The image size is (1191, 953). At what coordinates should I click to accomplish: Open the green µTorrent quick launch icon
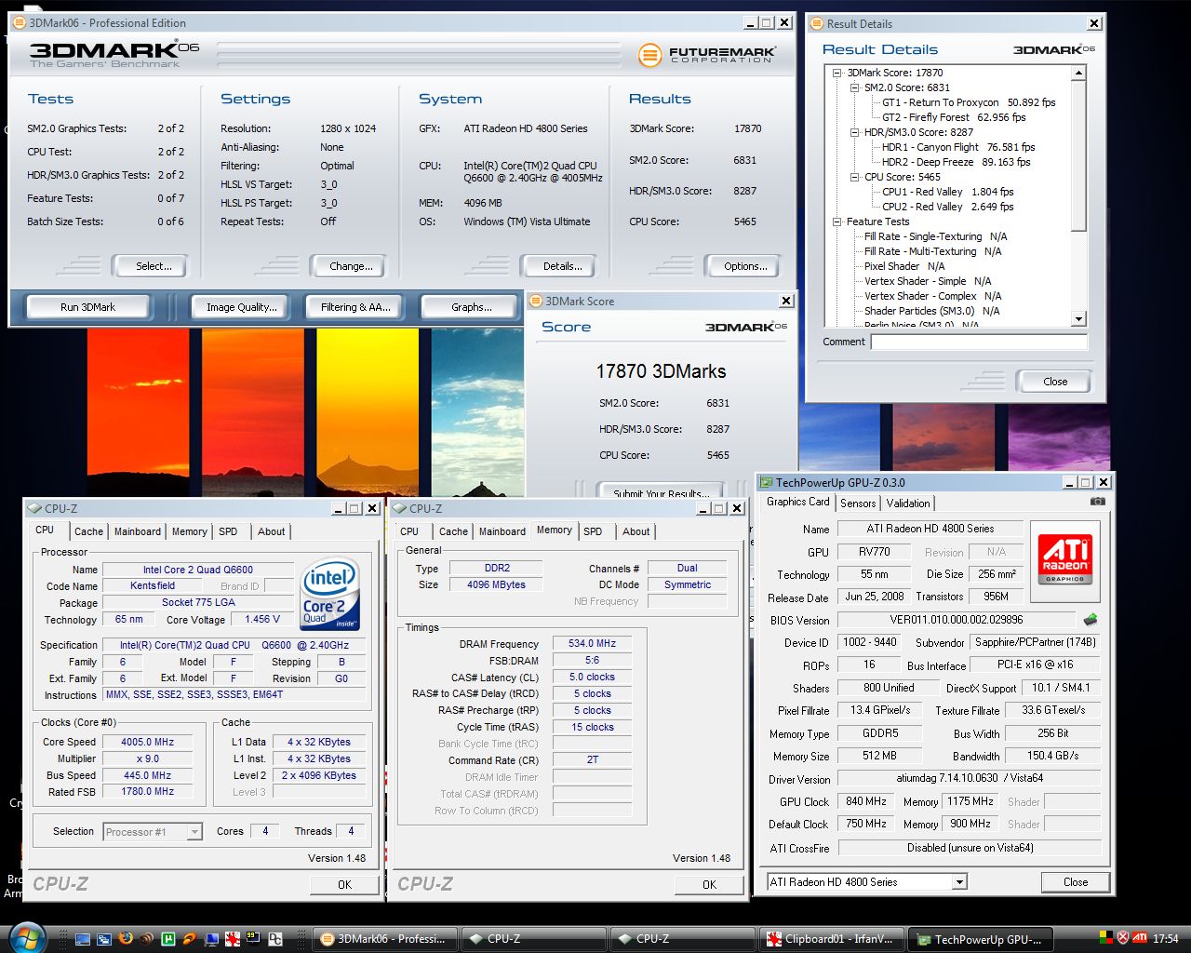[168, 939]
